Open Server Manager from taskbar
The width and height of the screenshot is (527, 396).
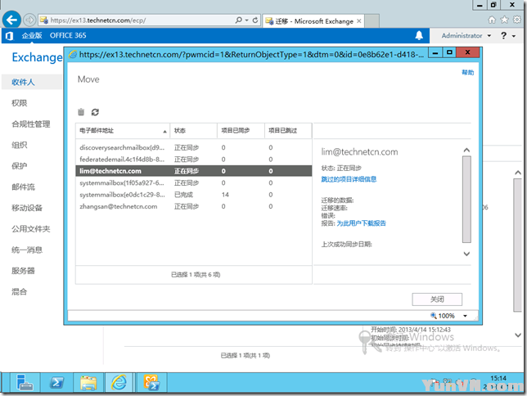[x=24, y=383]
